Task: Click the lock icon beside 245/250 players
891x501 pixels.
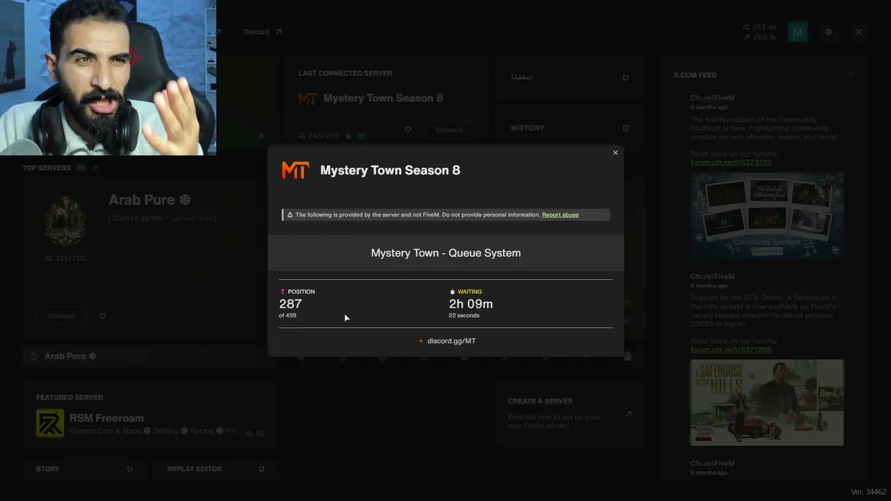Action: pos(348,136)
